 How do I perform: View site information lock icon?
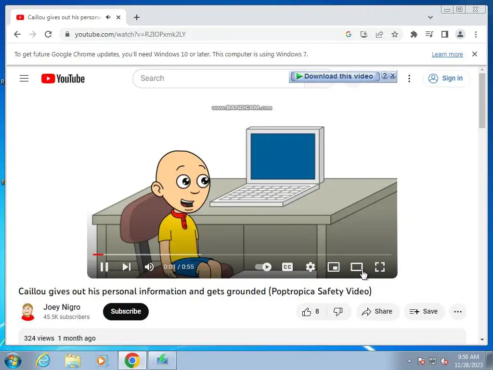coord(67,34)
